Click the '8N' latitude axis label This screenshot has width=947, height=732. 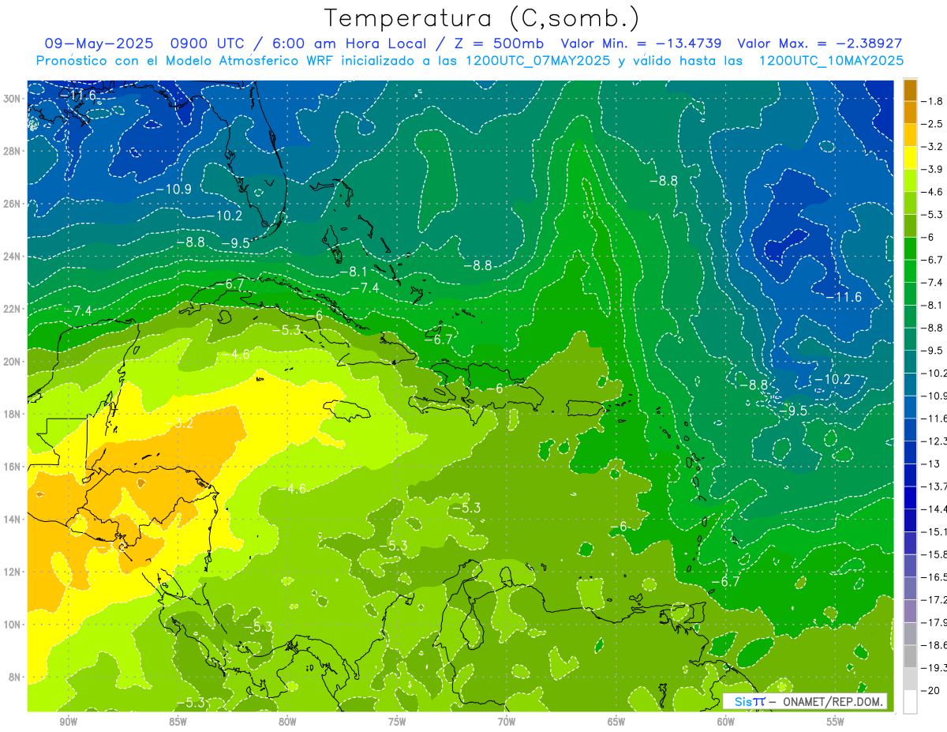(15, 677)
